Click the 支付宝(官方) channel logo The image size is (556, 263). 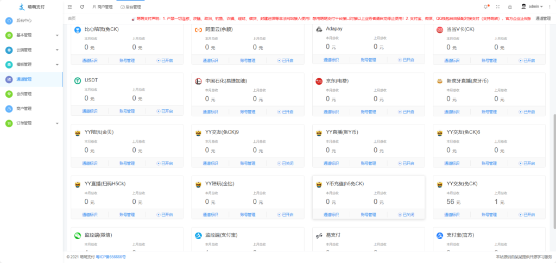click(x=440, y=236)
